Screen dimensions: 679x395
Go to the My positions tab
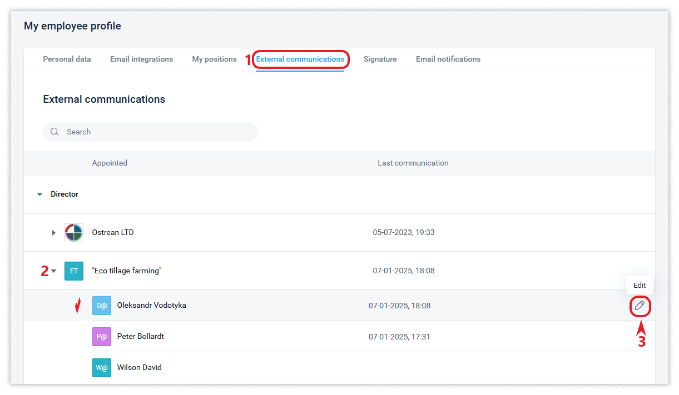coord(214,59)
